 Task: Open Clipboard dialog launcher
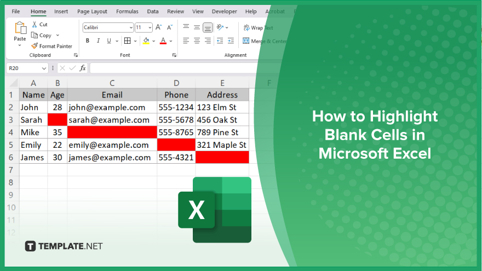(76, 55)
